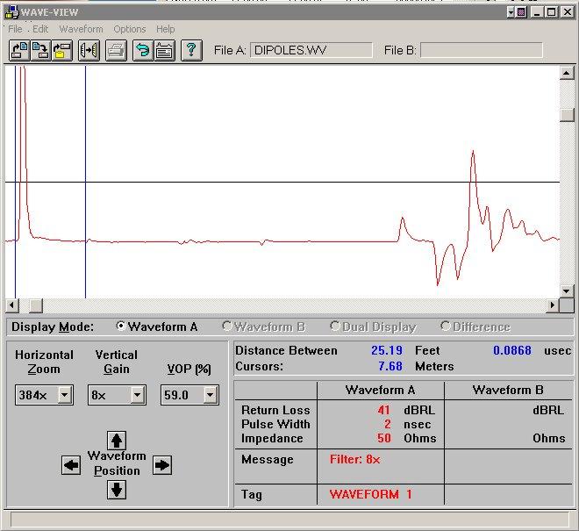Click the Impedance 50 Ohms value
The height and width of the screenshot is (531, 579).
point(383,438)
